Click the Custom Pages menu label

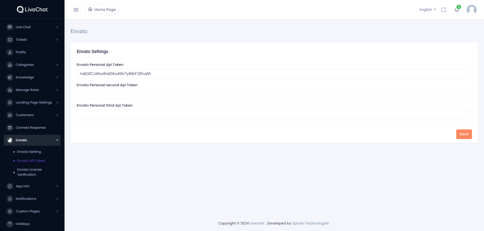(x=28, y=211)
